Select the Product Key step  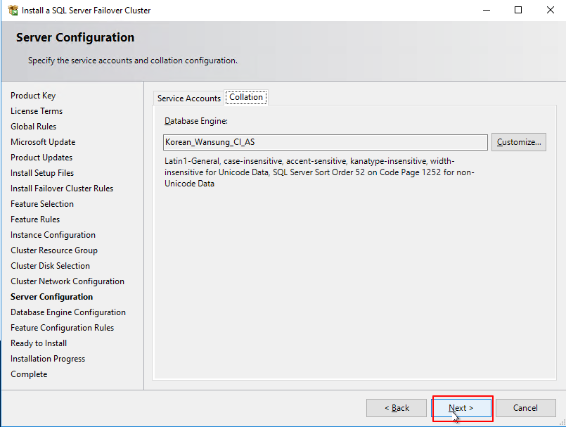(33, 95)
